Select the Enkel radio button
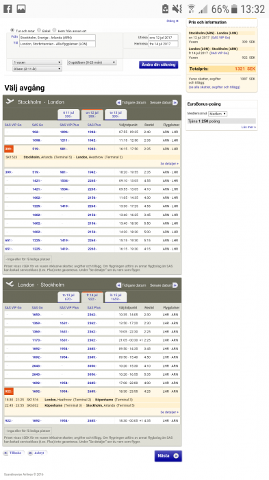The height and width of the screenshot is (480, 269). (x=39, y=30)
